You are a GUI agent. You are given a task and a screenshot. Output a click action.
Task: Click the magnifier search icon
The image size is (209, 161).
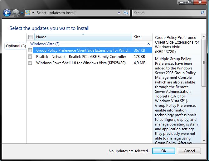[202, 13]
